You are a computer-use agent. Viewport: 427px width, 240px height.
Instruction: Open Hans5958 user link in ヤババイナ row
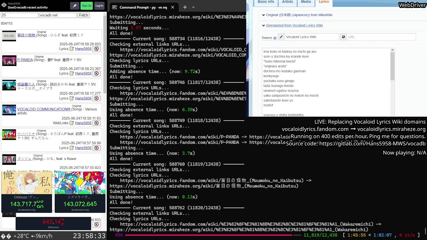pyautogui.click(x=83, y=148)
